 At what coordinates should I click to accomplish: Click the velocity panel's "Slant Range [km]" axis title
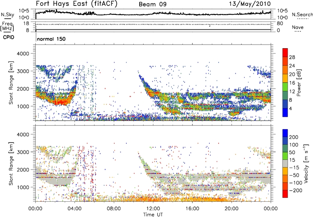click(x=11, y=163)
